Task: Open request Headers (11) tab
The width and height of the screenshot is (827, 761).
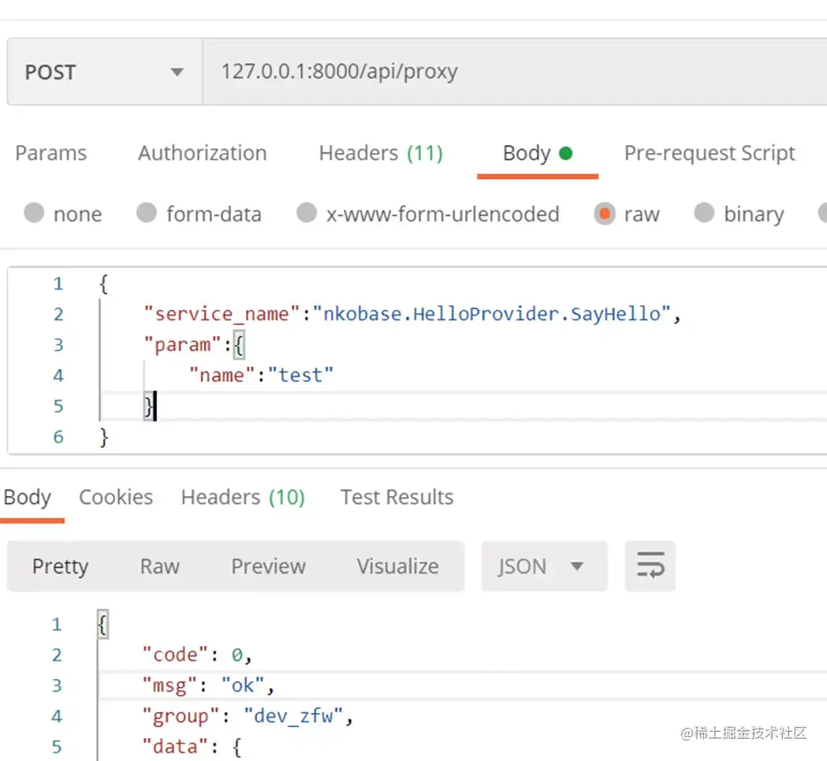Action: pos(381,153)
